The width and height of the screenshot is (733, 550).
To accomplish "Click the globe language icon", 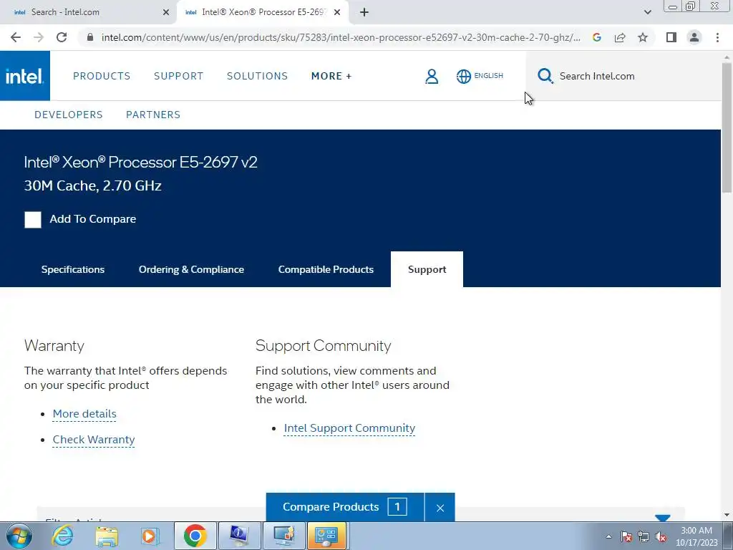I will tap(463, 76).
